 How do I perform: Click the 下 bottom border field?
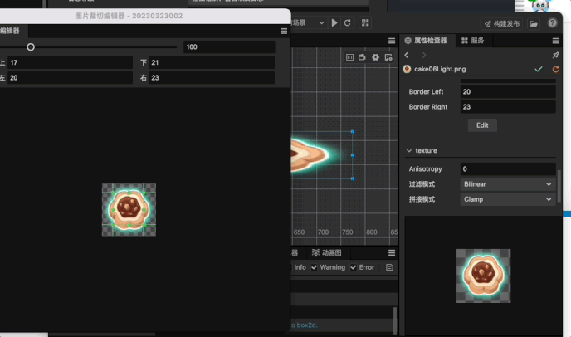pos(212,62)
